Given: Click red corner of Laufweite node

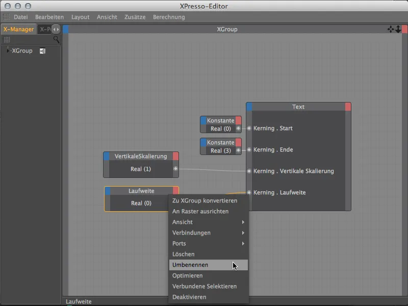Looking at the screenshot, I should (175, 191).
